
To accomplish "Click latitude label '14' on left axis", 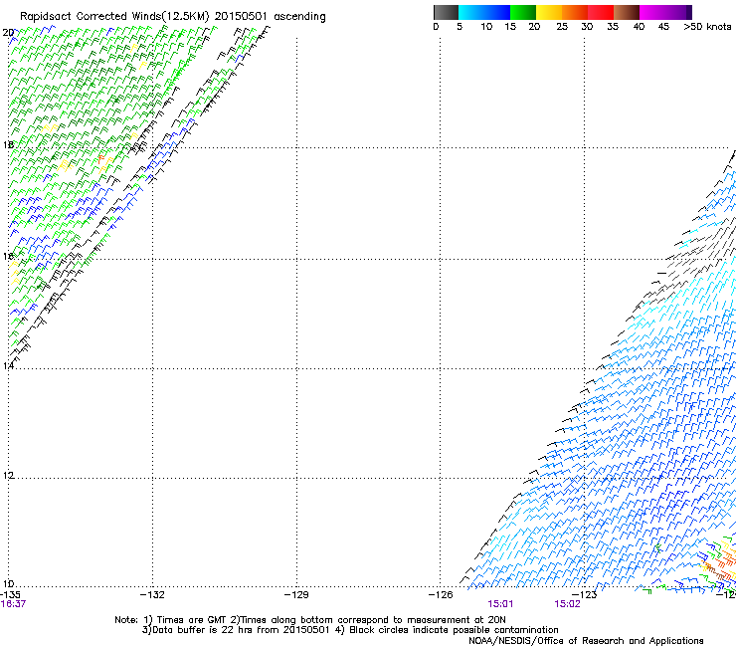I will tap(8, 365).
